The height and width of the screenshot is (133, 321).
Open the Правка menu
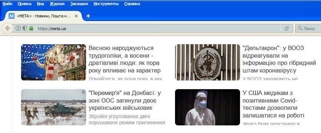[x=25, y=4]
